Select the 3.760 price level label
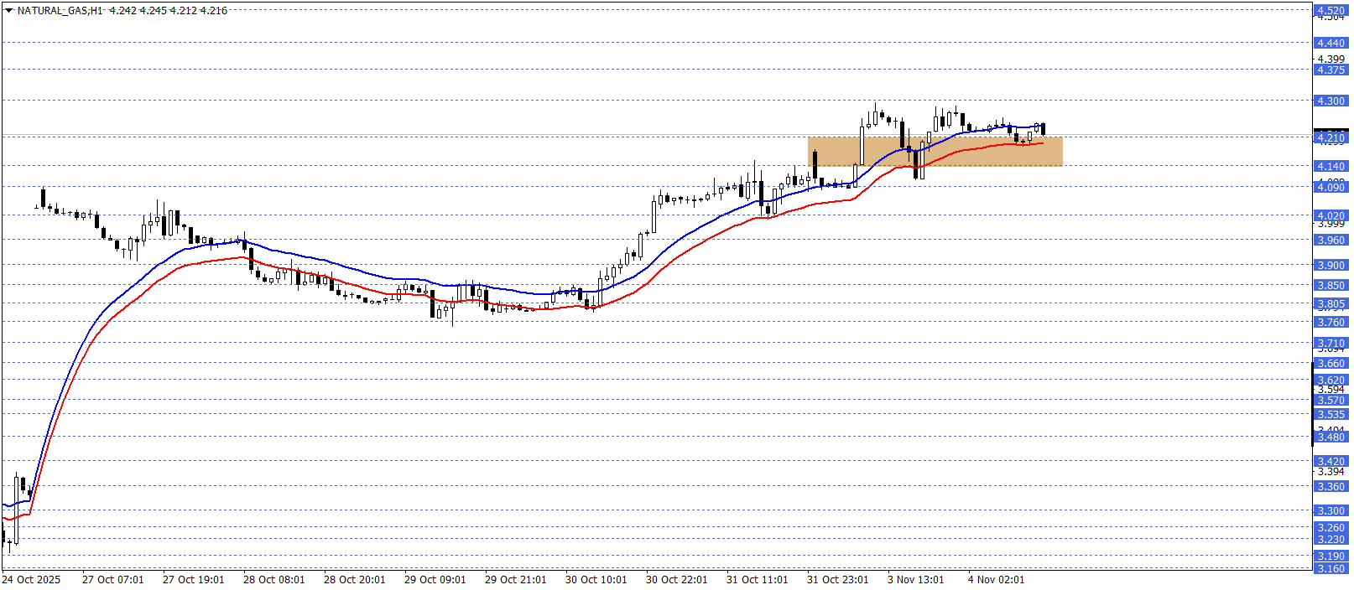The width and height of the screenshot is (1354, 590). coord(1331,322)
